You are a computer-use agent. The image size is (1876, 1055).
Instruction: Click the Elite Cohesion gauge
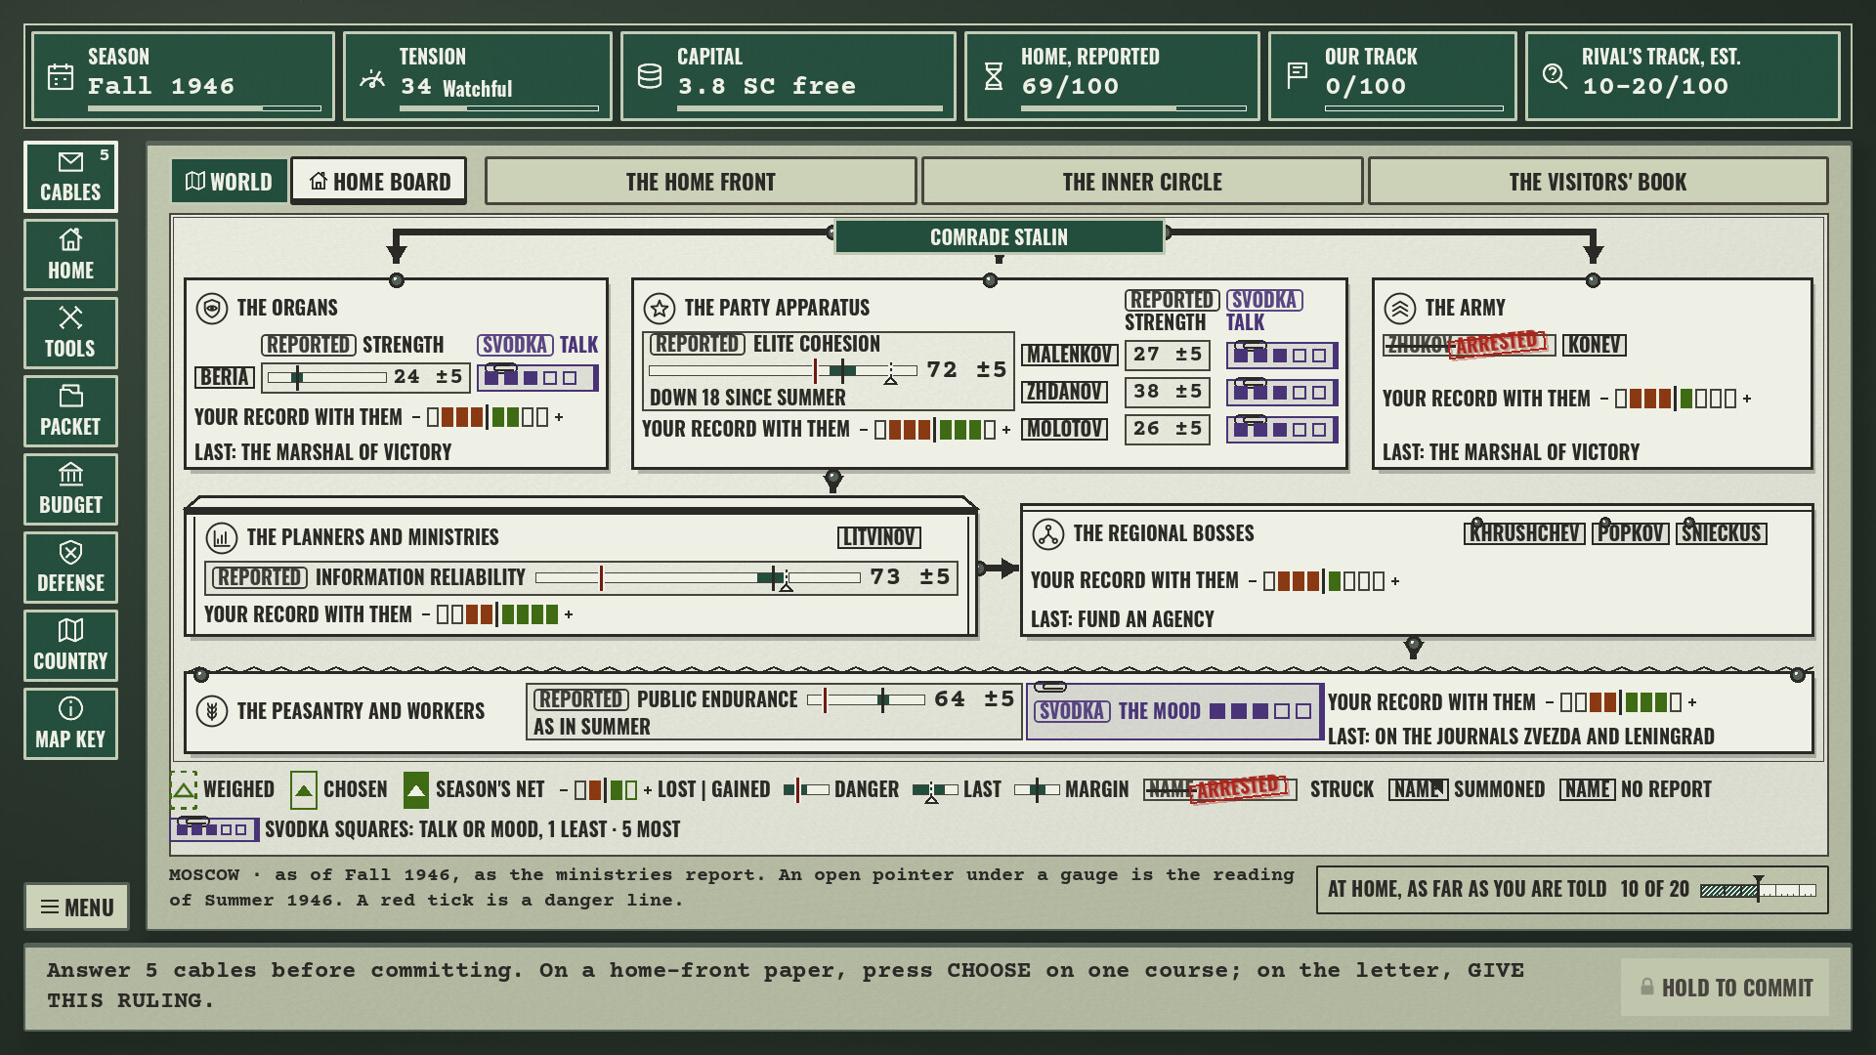point(783,370)
